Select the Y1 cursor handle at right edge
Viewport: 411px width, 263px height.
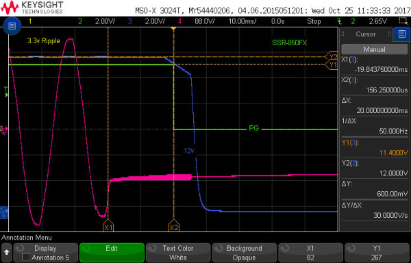coord(332,64)
